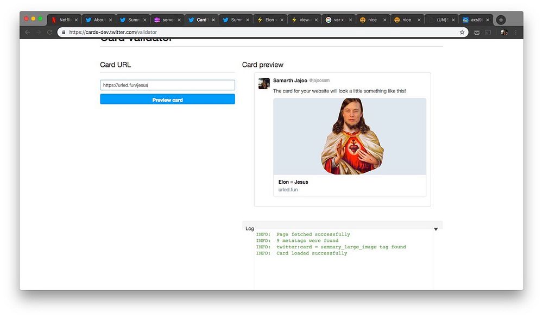
Task: View site security lock info
Action: coord(64,32)
